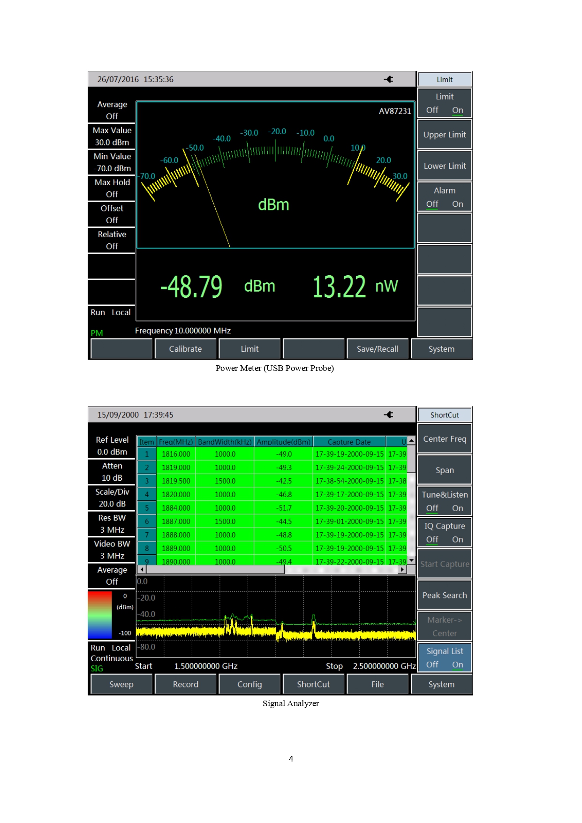582x823 pixels.
Task: Open Limit menu at Power Meter bottom bar
Action: pyautogui.click(x=249, y=349)
